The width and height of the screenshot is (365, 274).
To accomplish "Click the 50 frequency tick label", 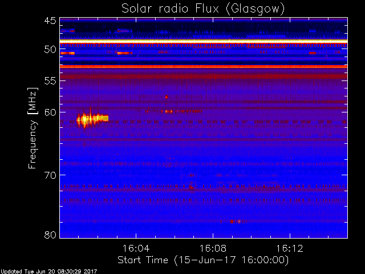I will [x=50, y=50].
